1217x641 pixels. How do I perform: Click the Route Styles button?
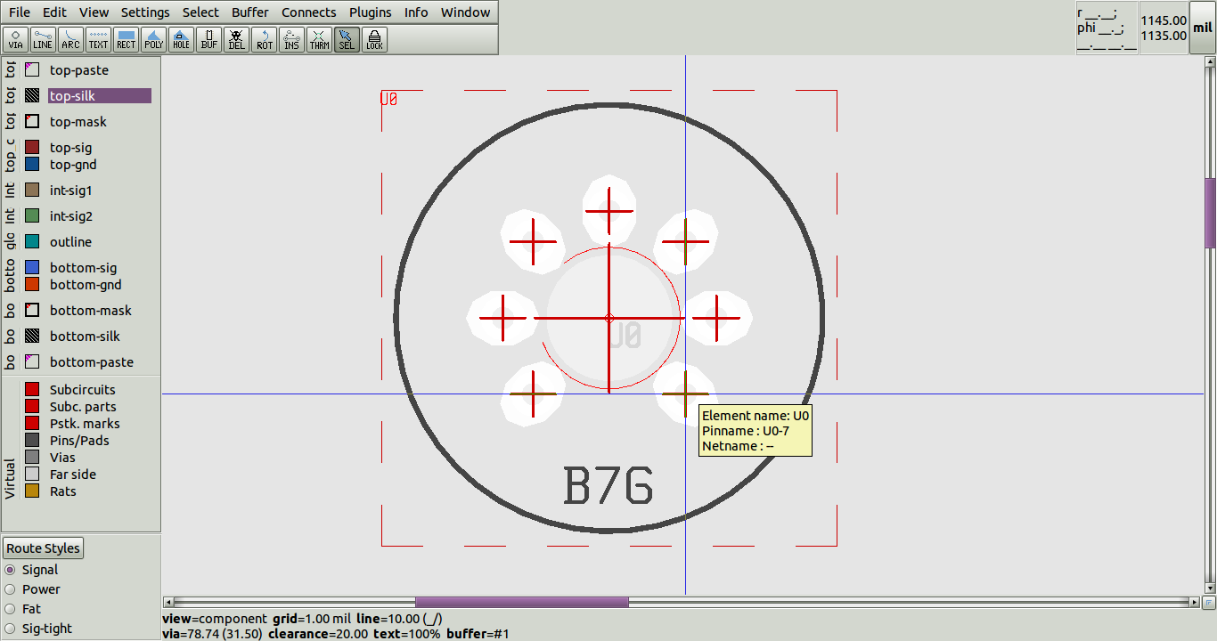click(x=44, y=548)
